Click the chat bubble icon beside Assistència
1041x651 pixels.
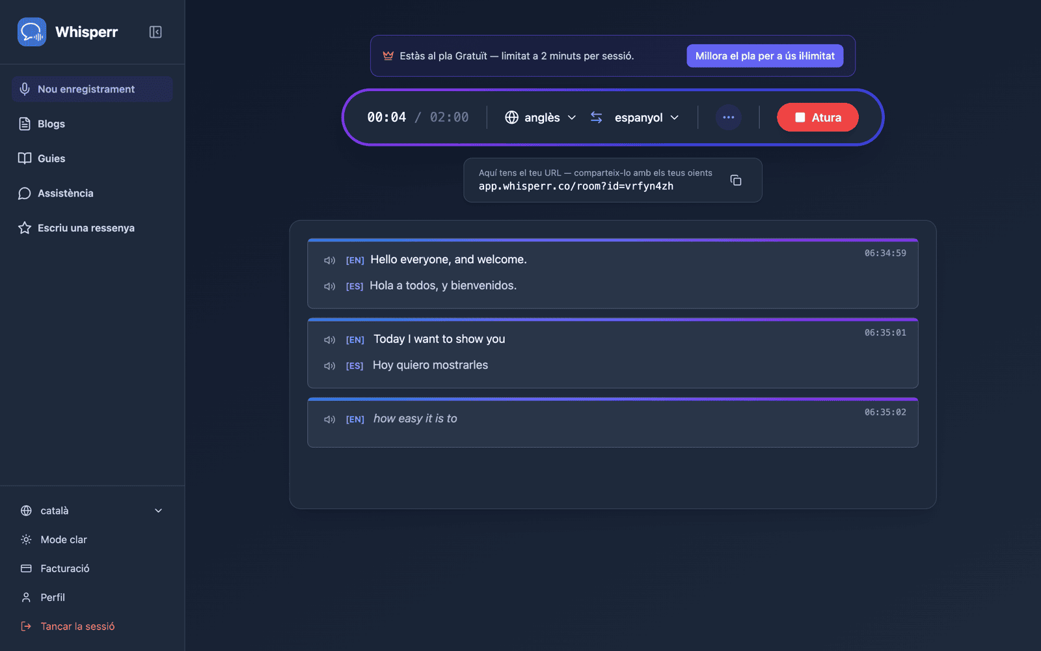25,193
